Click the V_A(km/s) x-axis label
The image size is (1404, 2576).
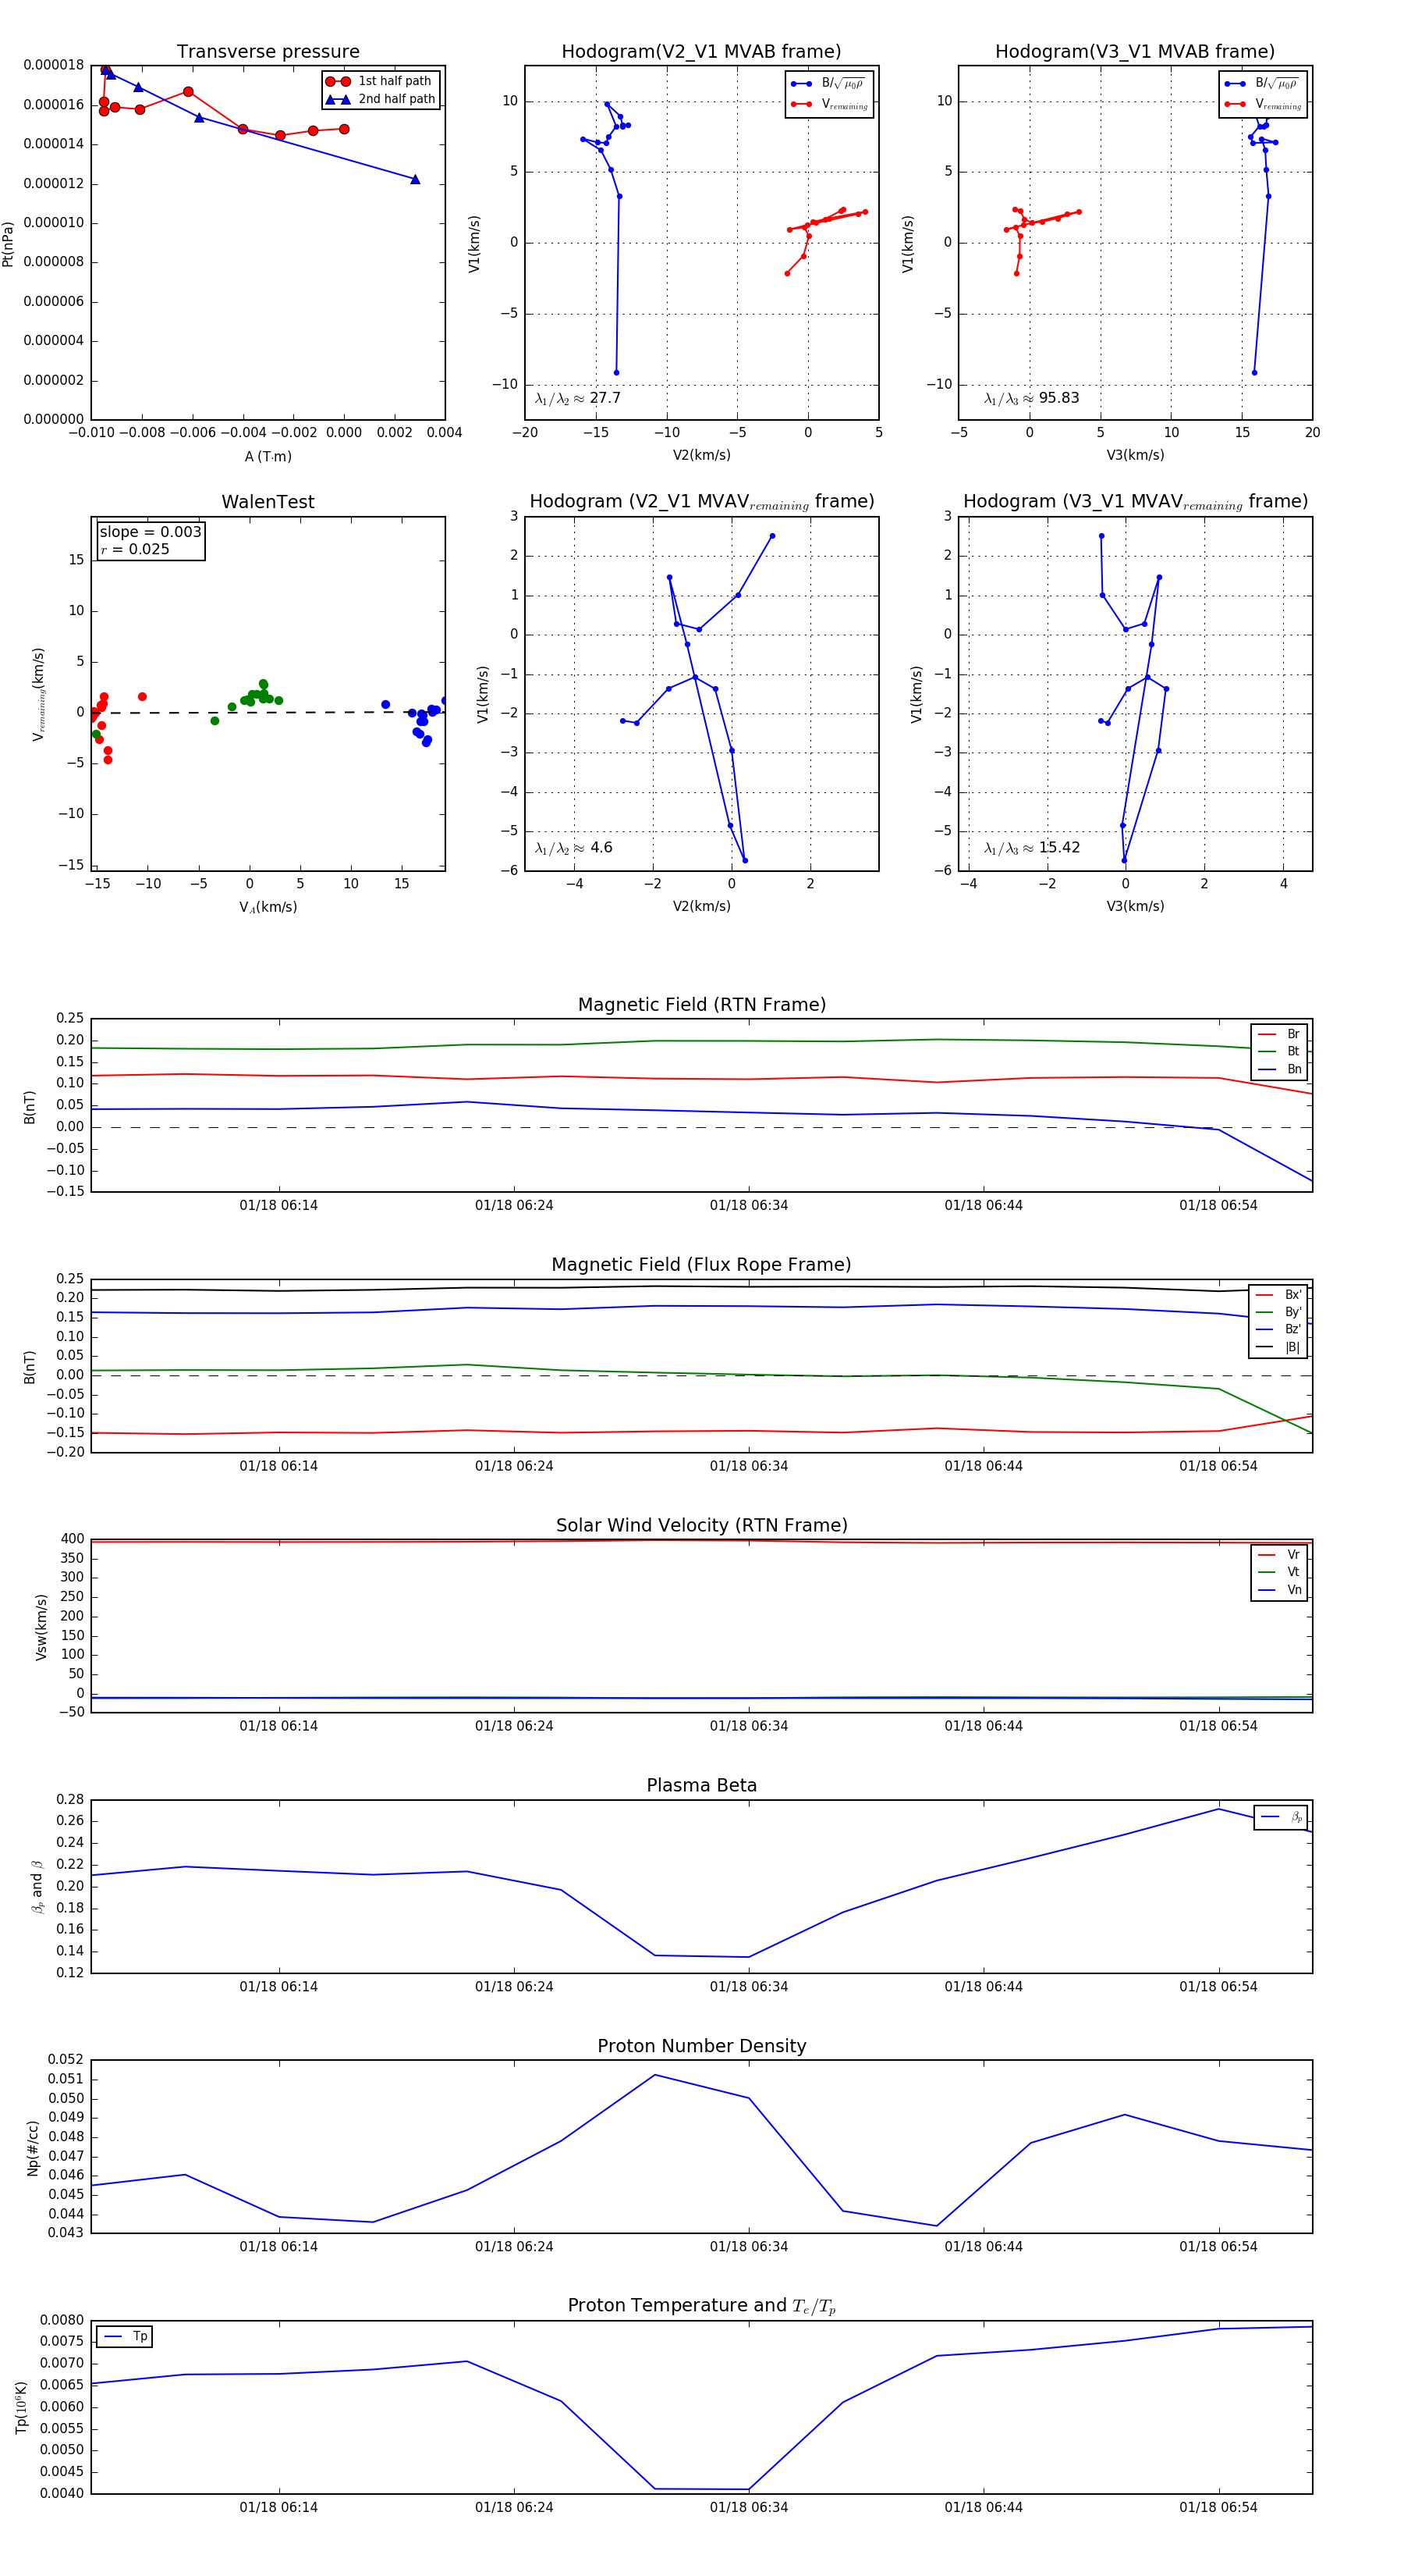[268, 907]
